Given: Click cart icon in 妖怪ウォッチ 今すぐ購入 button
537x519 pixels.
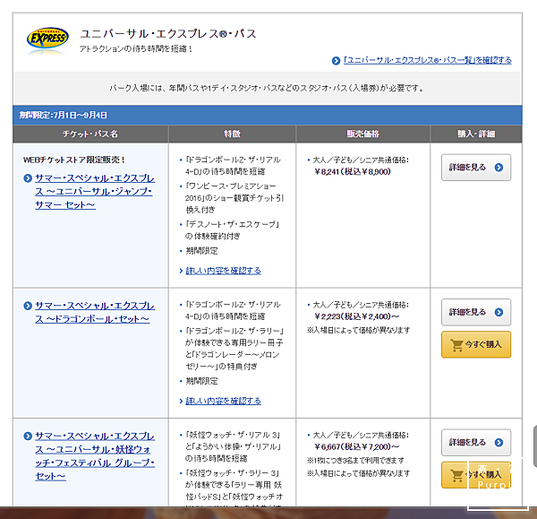Looking at the screenshot, I should point(456,475).
